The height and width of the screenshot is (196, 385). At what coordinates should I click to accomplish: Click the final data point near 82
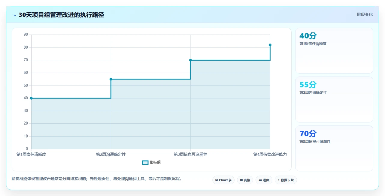pyautogui.click(x=270, y=45)
